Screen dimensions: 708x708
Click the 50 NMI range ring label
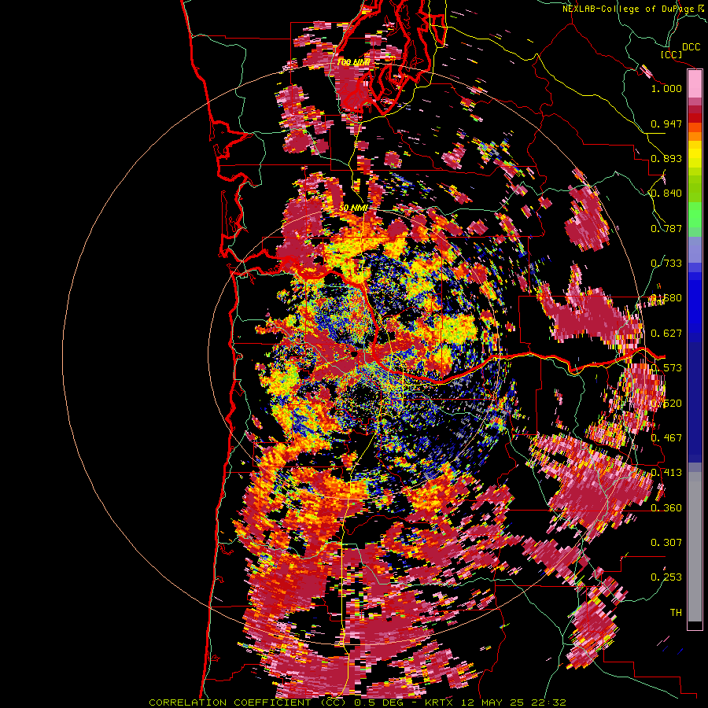tap(353, 208)
